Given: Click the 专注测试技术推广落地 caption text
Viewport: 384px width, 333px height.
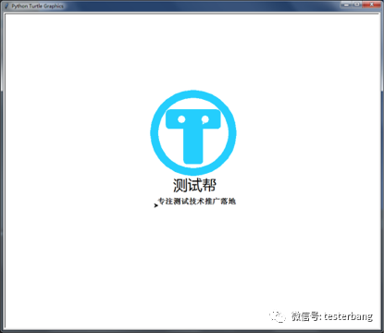Looking at the screenshot, I should pyautogui.click(x=197, y=202).
